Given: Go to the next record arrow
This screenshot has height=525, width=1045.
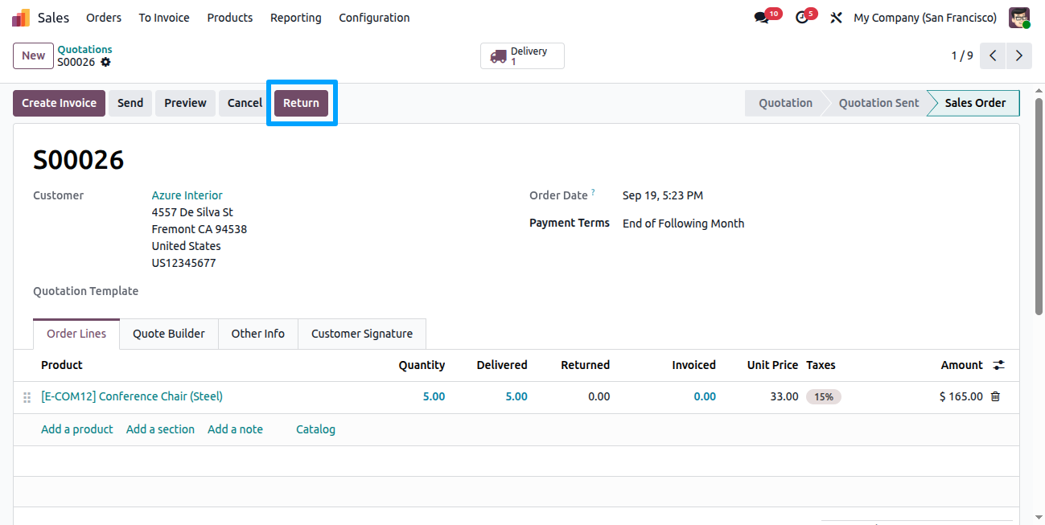Looking at the screenshot, I should click(x=1019, y=55).
